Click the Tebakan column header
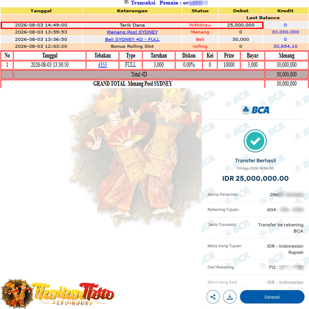 (x=103, y=56)
